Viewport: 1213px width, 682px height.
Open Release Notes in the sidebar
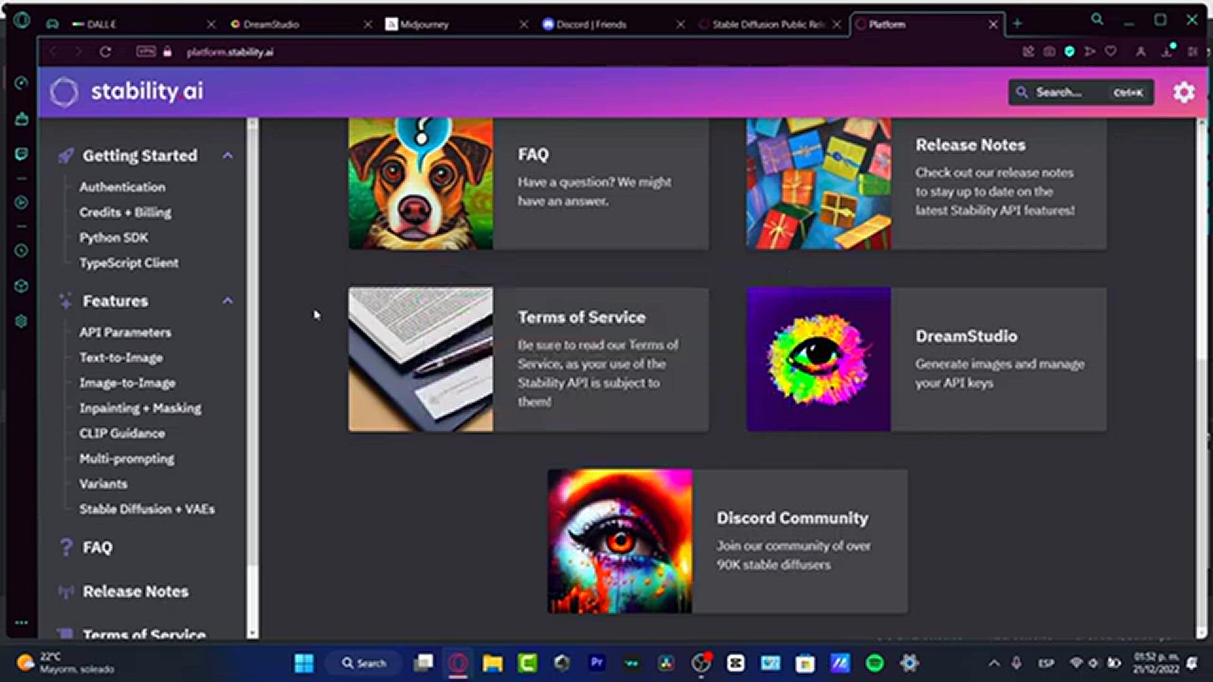coord(136,592)
